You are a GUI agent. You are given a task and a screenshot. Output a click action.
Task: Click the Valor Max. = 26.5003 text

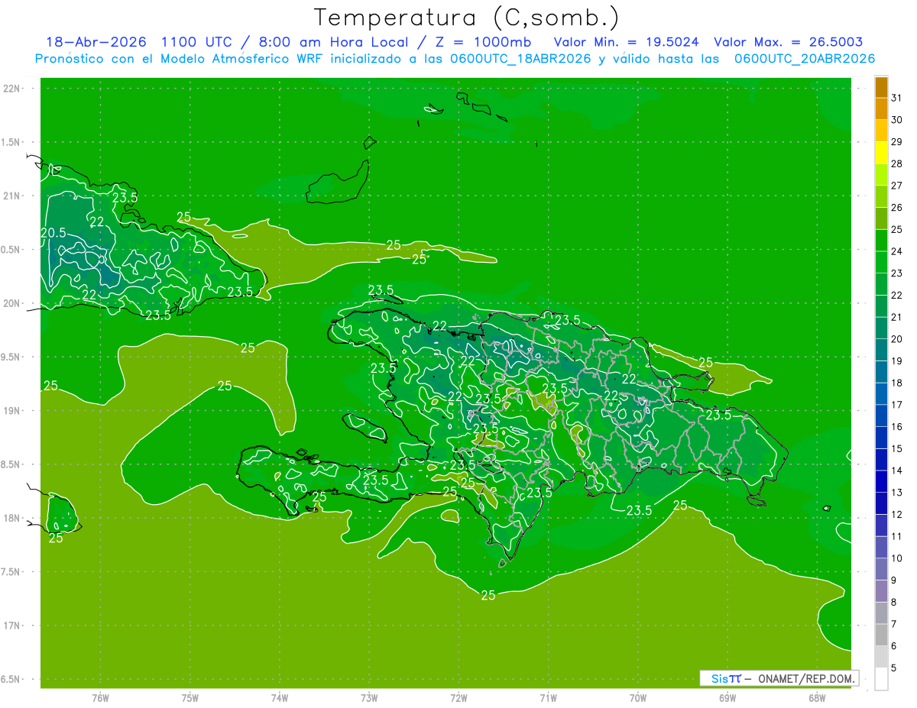point(789,42)
